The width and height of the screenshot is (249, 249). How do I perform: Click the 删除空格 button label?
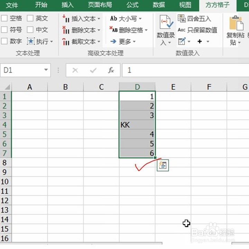131,30
